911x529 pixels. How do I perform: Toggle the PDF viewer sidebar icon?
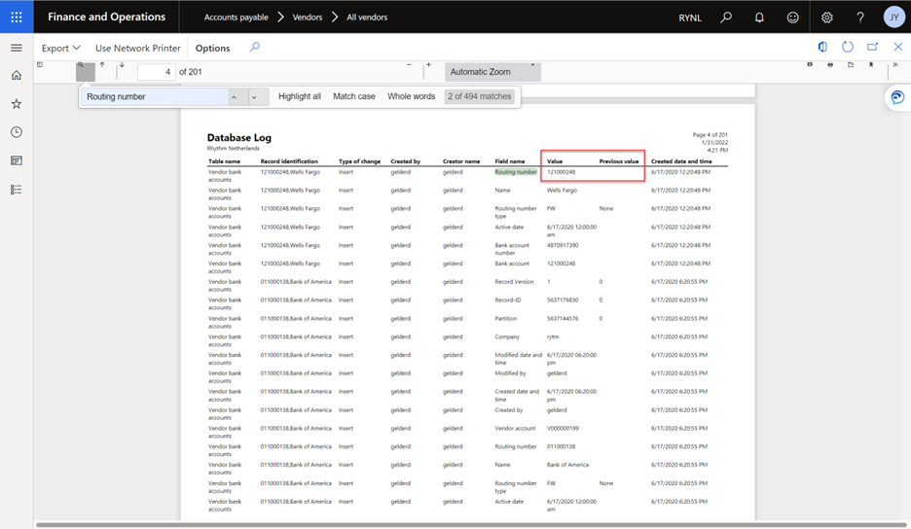coord(40,64)
